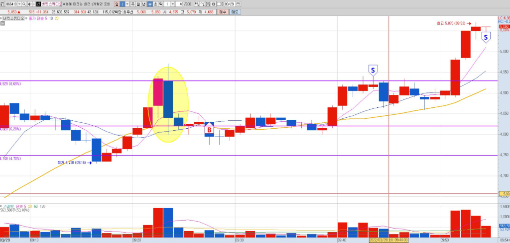This screenshot has height=243, width=510.
Task: Click the 5,000 price axis label
Action: [x=503, y=52]
